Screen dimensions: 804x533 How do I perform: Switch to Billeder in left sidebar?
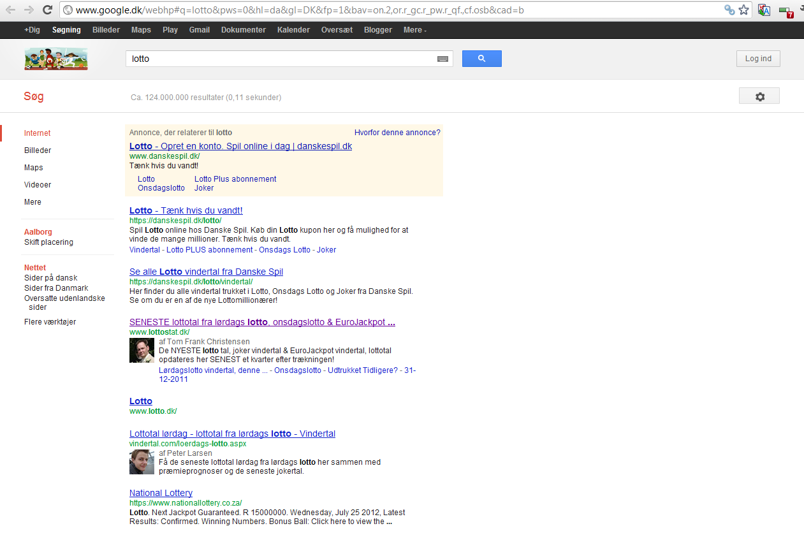tap(38, 150)
